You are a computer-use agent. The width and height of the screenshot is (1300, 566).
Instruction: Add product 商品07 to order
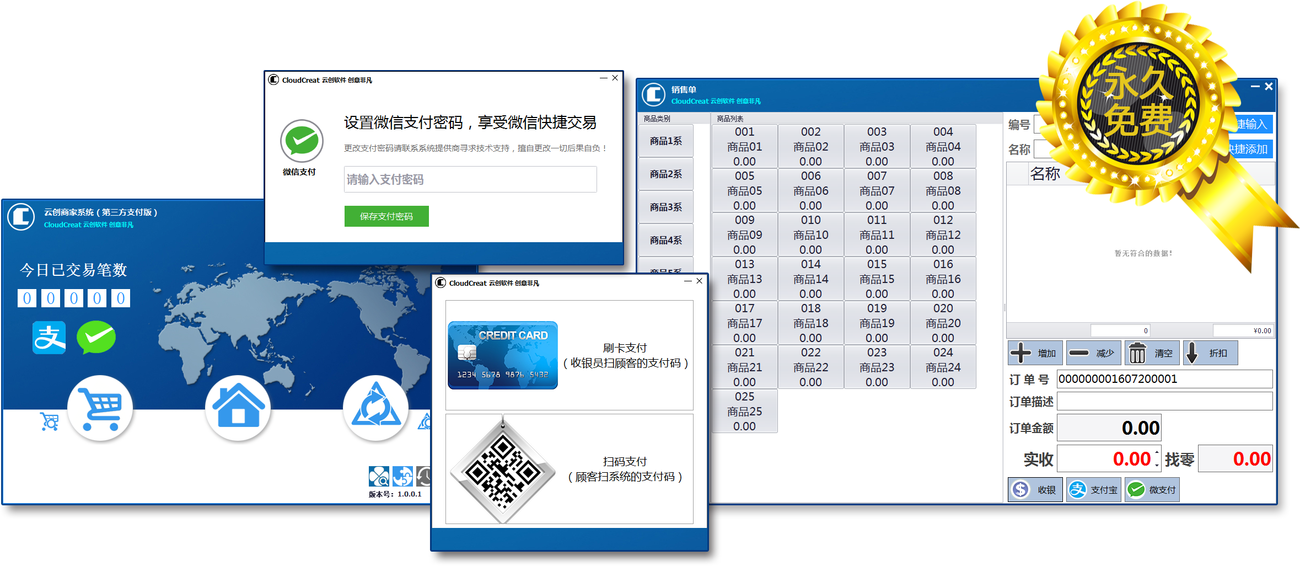coord(877,190)
